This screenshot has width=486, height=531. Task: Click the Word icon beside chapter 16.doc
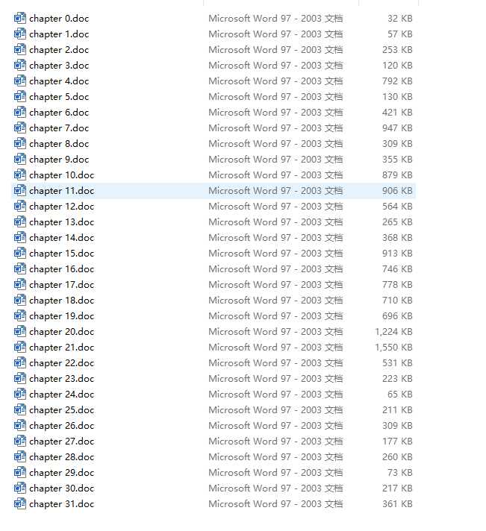(x=20, y=269)
